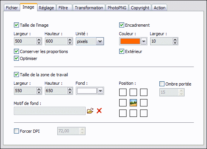Enable Forcer DPI checkbox
The height and width of the screenshot is (149, 207).
tap(16, 131)
